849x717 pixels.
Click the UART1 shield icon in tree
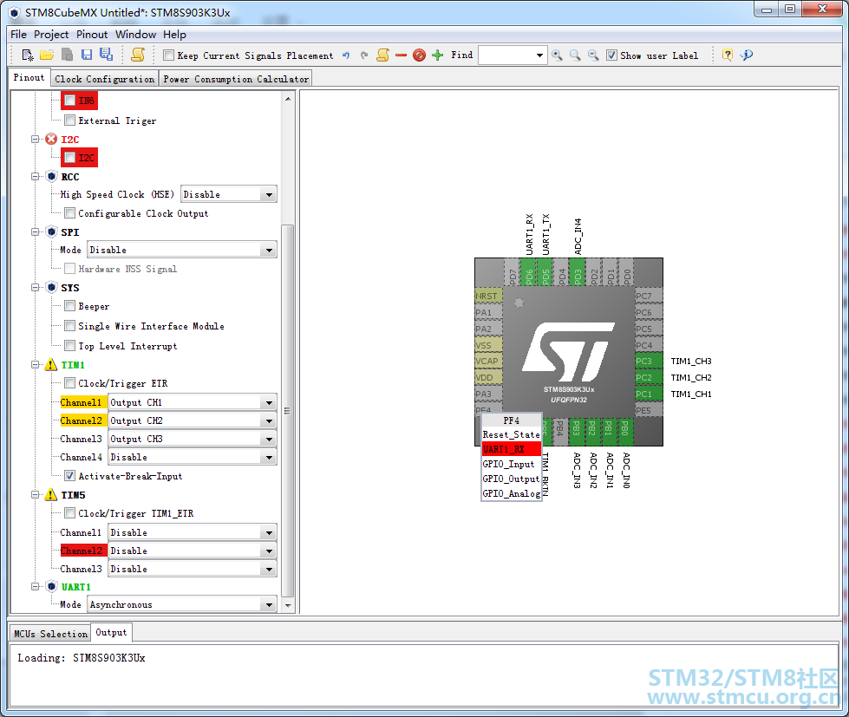(51, 587)
